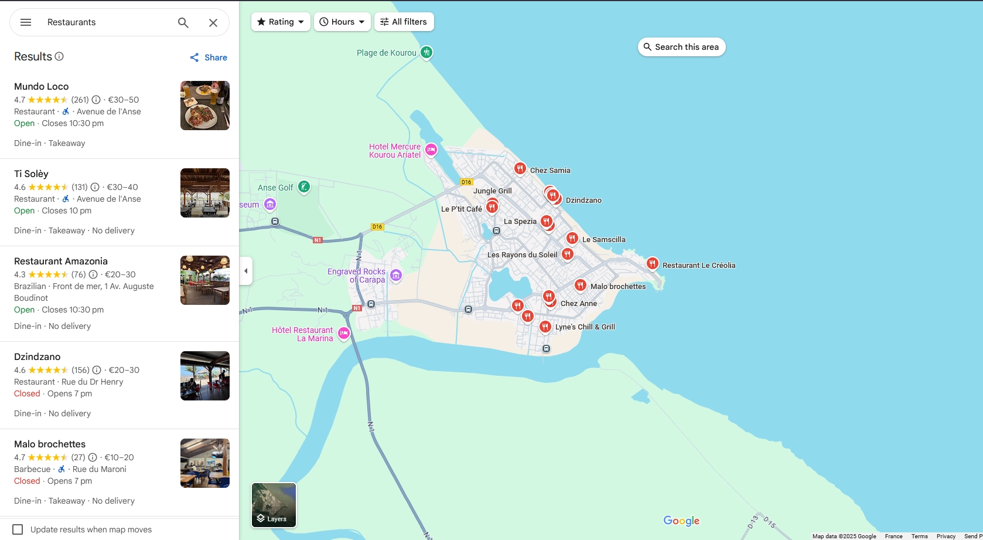Open the Layers satellite panel
The width and height of the screenshot is (983, 540).
click(x=273, y=505)
